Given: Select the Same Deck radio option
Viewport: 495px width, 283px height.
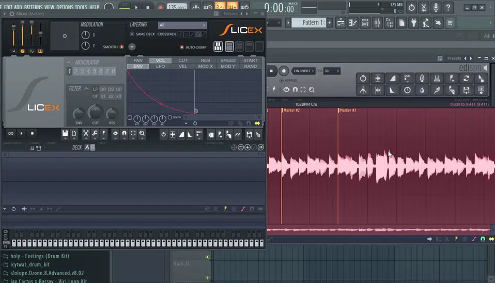Looking at the screenshot, I should coord(132,34).
